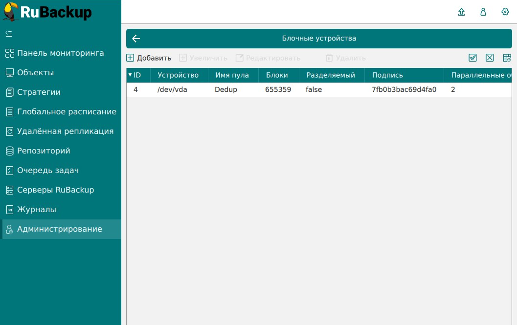Deselect all rows with X icon

[x=490, y=58]
